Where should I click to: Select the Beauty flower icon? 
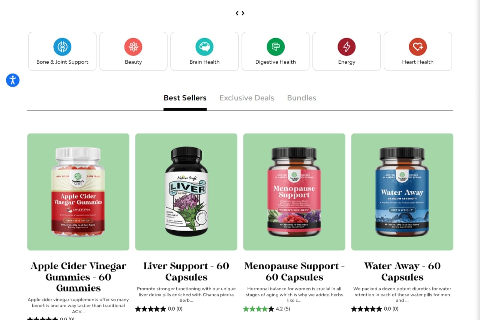tap(133, 47)
